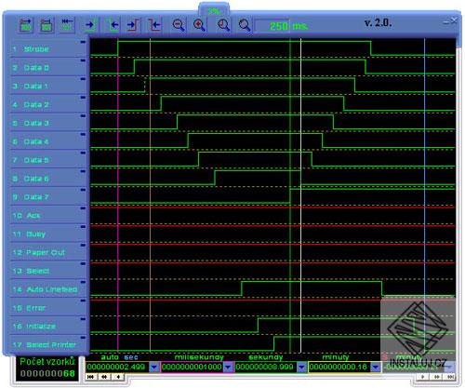Click the rewind button at bottom left
The width and height of the screenshot is (465, 388).
[104, 377]
